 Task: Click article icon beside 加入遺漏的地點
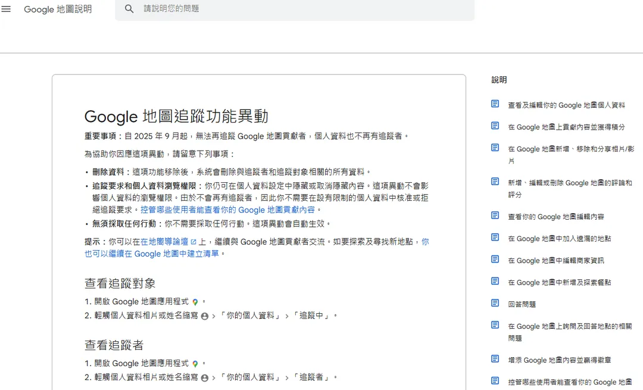point(495,237)
